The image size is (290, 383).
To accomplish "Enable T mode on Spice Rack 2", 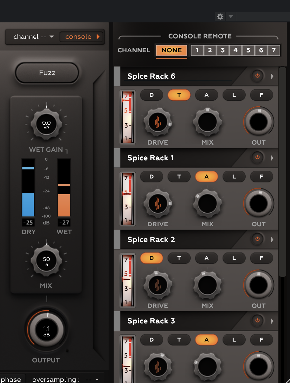I will pos(179,258).
